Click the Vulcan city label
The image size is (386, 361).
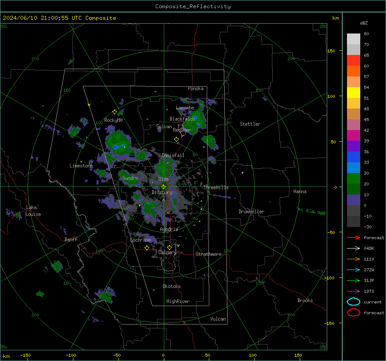point(218,319)
